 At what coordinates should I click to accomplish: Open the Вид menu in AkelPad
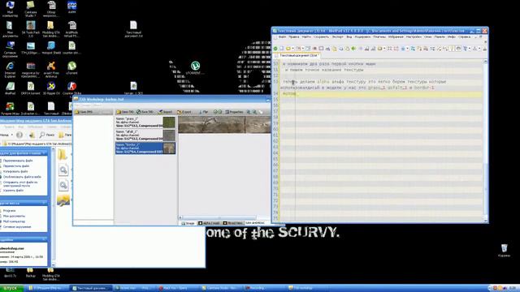(349, 37)
